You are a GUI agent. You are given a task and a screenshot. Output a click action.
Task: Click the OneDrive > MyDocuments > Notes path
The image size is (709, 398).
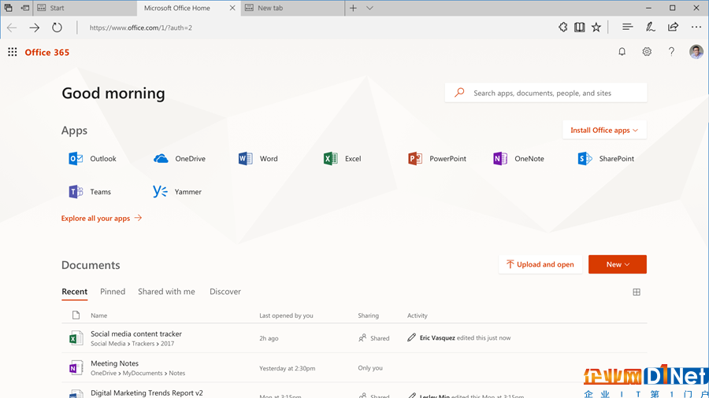tap(137, 373)
